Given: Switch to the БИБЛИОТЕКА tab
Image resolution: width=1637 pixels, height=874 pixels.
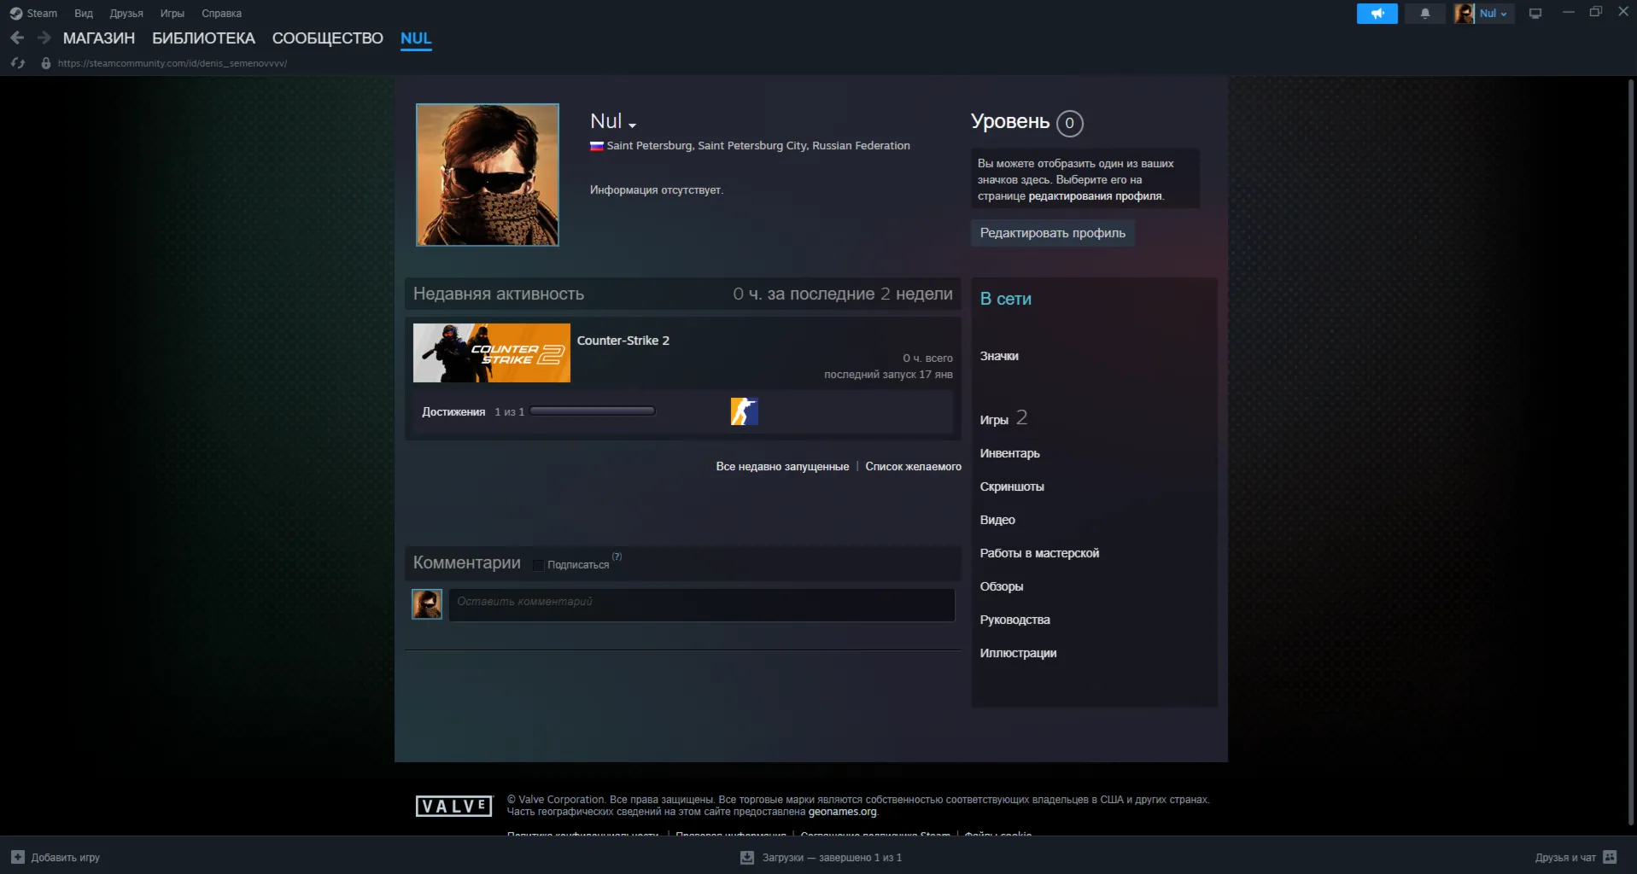Looking at the screenshot, I should [x=203, y=38].
